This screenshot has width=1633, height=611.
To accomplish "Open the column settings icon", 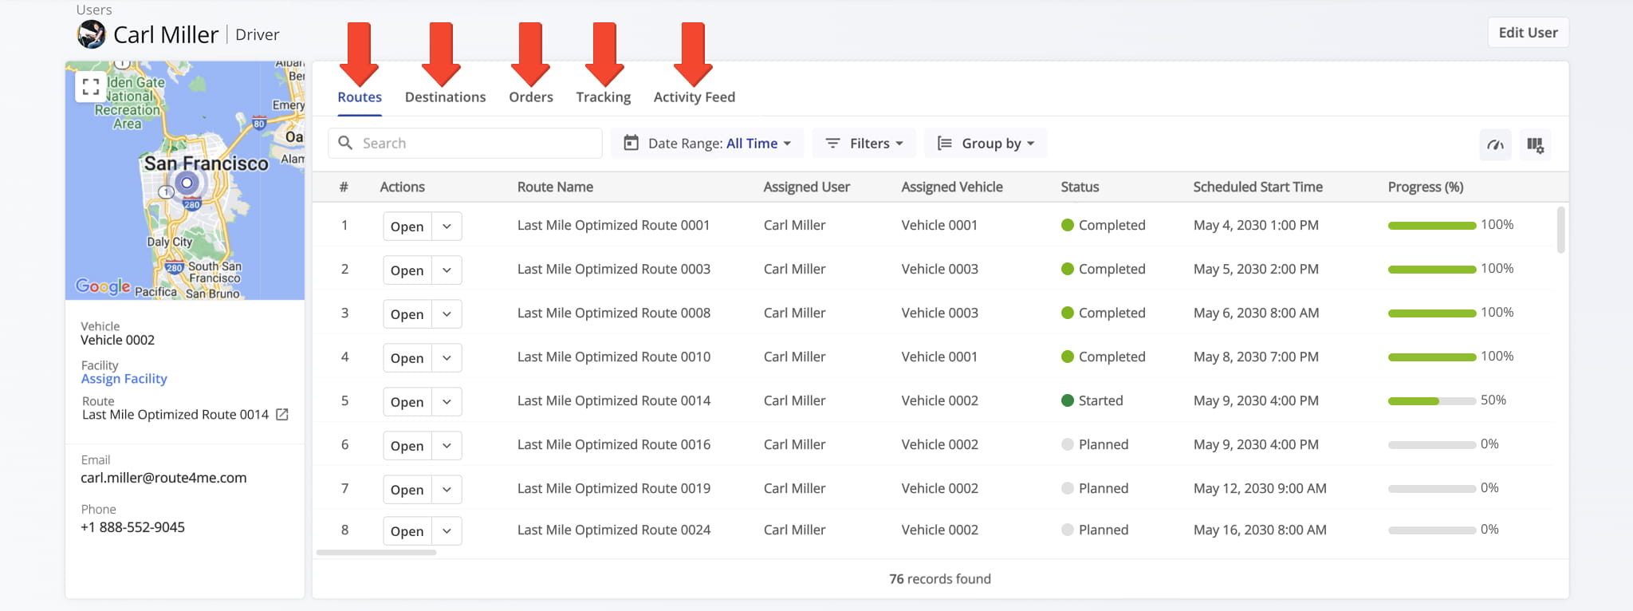I will pos(1535,144).
